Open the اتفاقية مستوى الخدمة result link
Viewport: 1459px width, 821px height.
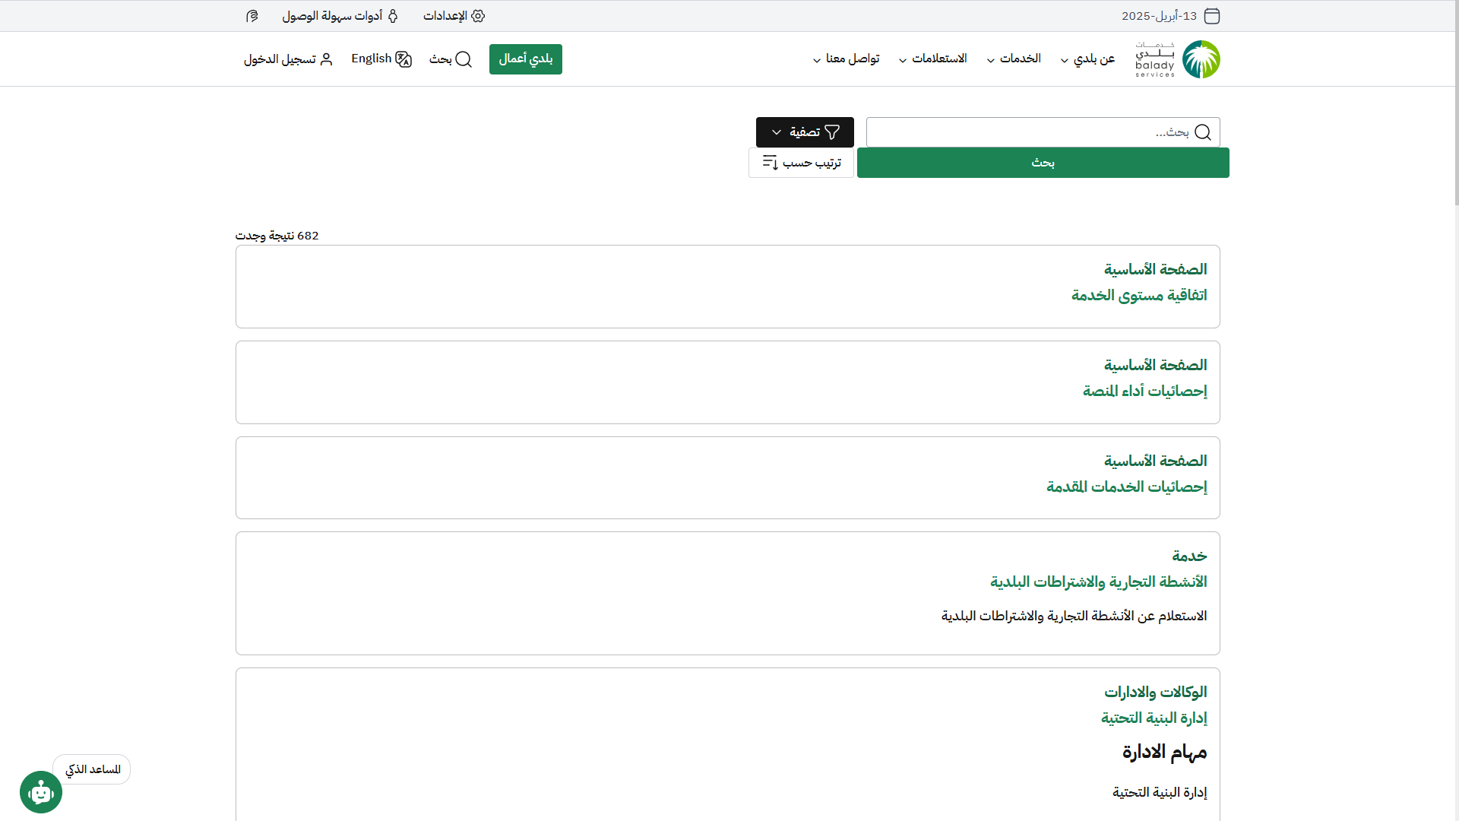point(1138,296)
